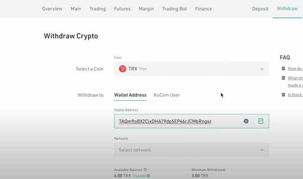Image resolution: width=303 pixels, height=179 pixels.
Task: Go to the Overview menu item
Action: tap(52, 9)
